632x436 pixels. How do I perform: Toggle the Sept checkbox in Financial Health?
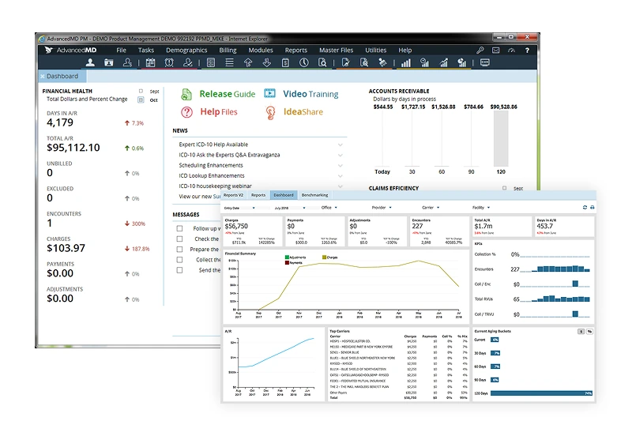click(141, 91)
